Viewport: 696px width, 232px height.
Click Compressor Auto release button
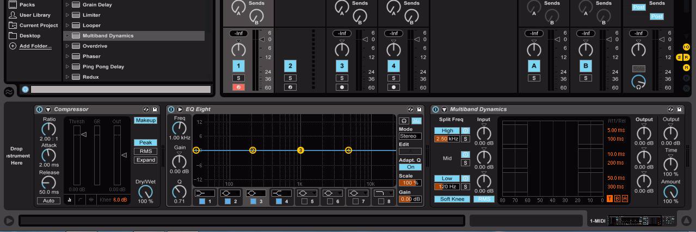coord(48,200)
